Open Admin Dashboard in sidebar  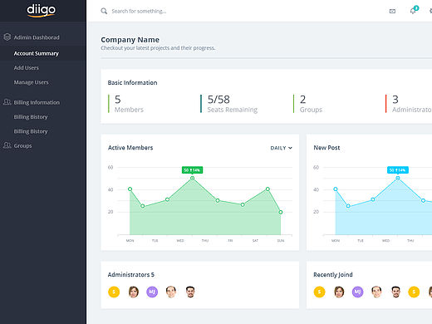tap(37, 37)
